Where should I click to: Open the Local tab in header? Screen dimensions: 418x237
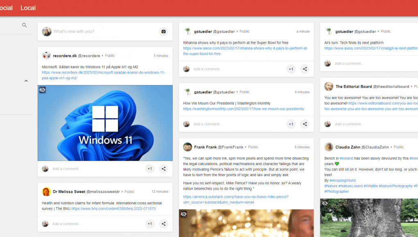point(28,8)
